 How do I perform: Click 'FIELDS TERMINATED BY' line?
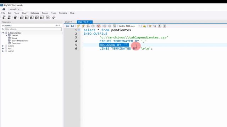click(123, 41)
